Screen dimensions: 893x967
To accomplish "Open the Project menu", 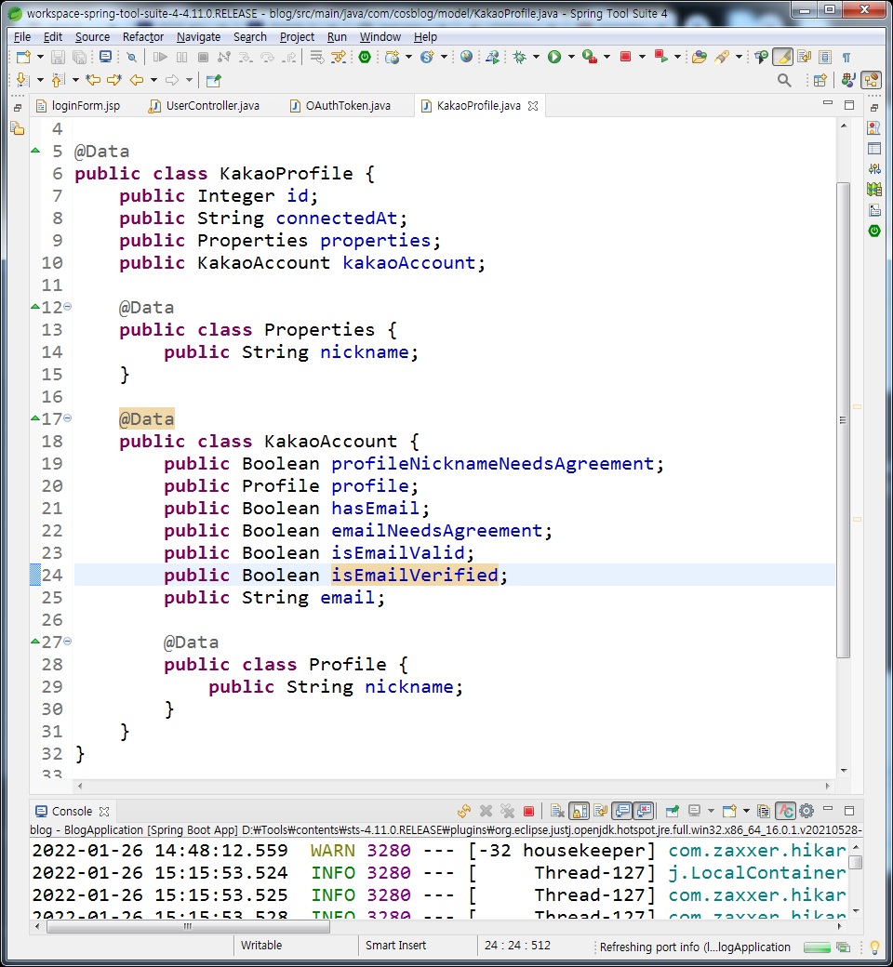I will [x=297, y=37].
